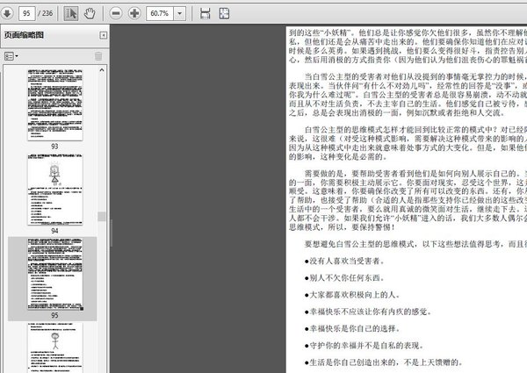Select page 95 thumbnail

tap(54, 275)
